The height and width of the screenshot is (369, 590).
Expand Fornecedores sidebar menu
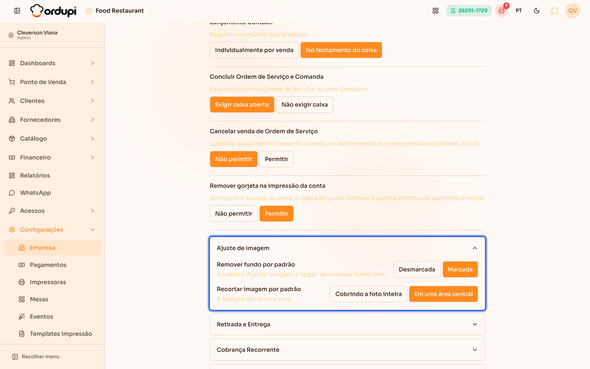(52, 120)
